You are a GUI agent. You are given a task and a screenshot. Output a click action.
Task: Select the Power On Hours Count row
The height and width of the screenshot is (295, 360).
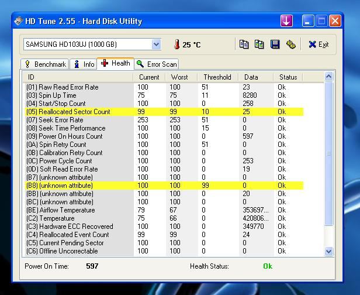164,136
